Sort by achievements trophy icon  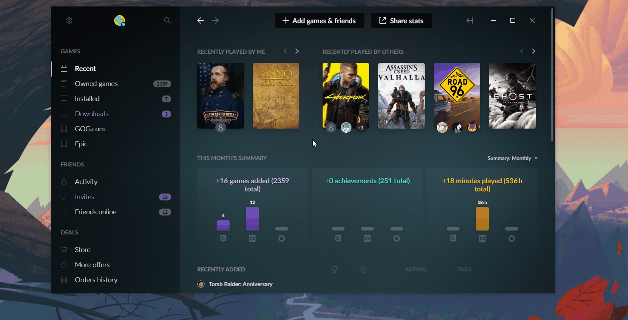coord(335,269)
